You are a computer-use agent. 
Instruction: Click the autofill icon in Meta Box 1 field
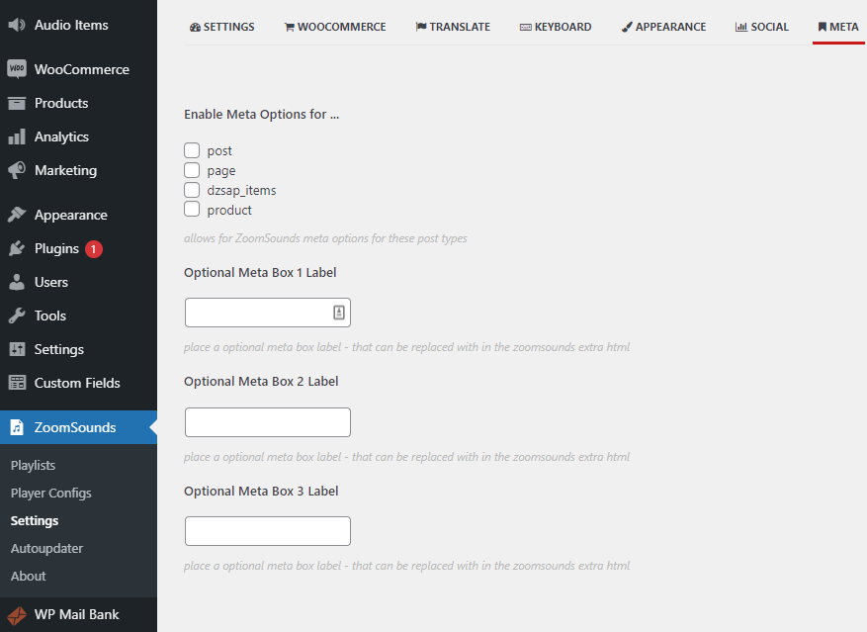pos(338,313)
